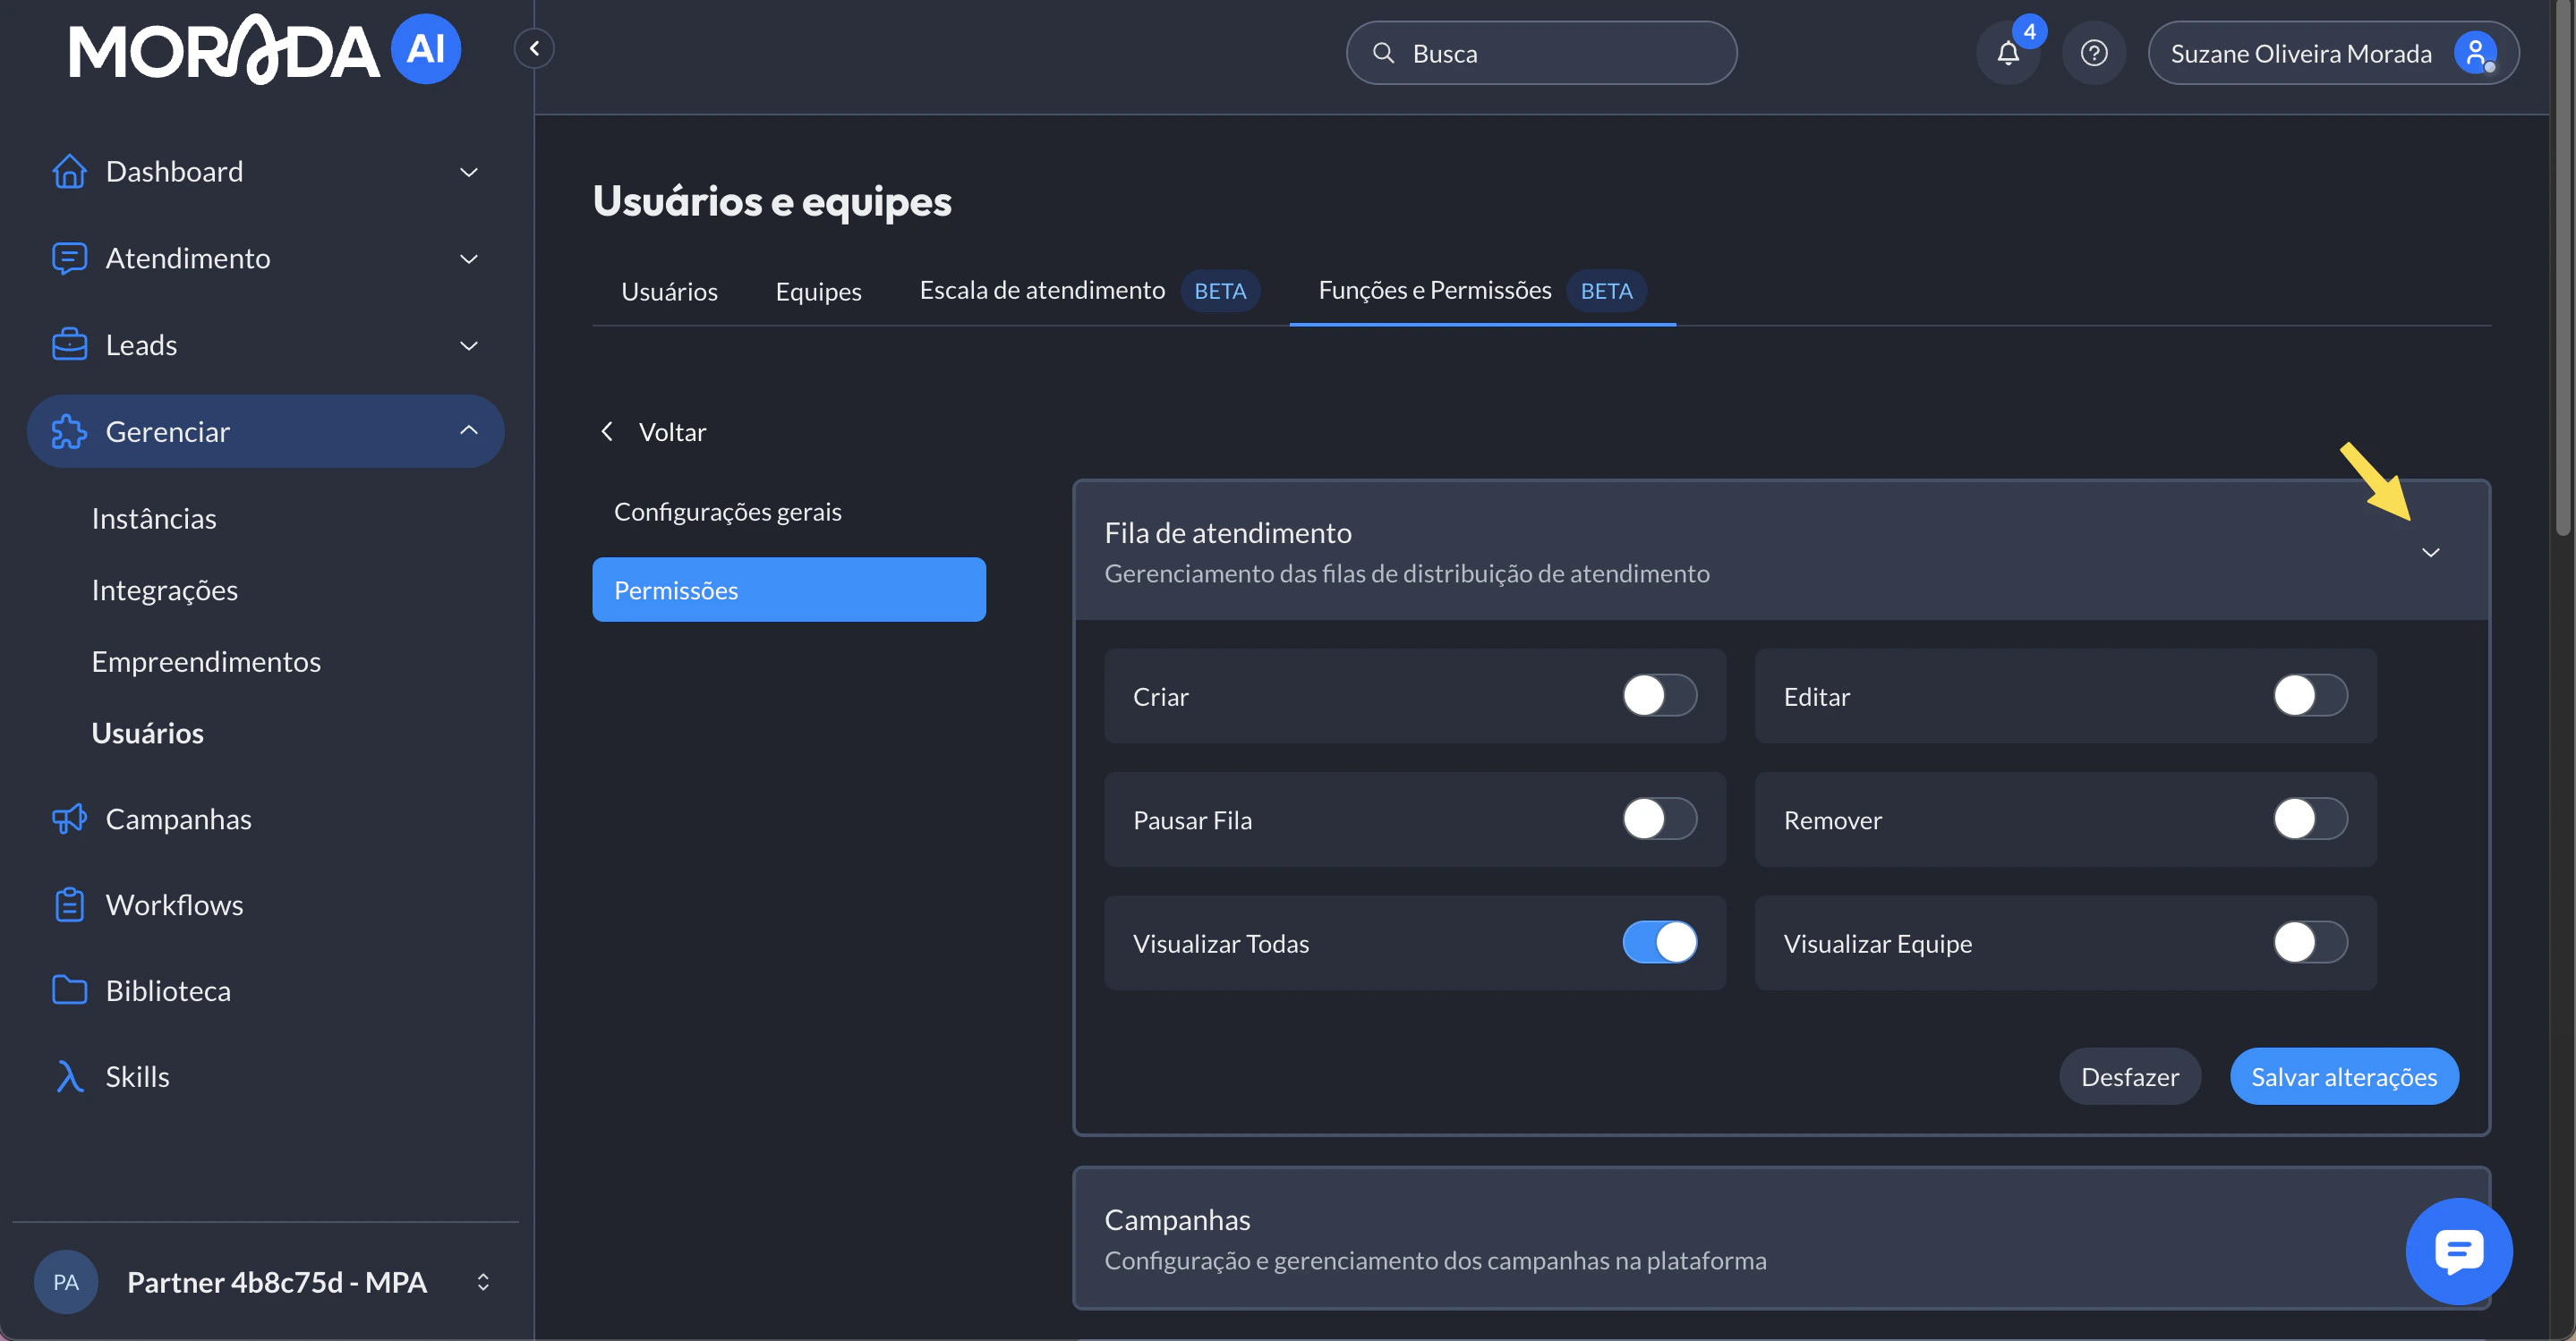Collapse the Fila de atendimento panel
This screenshot has height=1341, width=2576.
[2431, 550]
